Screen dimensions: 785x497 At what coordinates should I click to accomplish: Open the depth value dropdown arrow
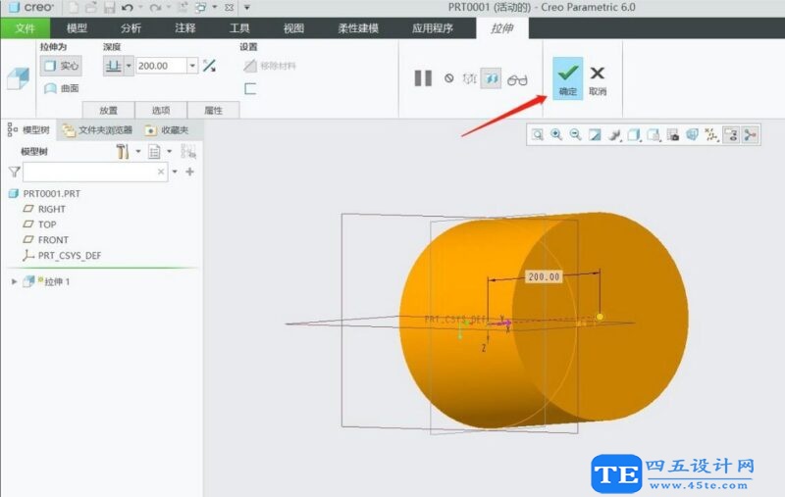click(192, 66)
